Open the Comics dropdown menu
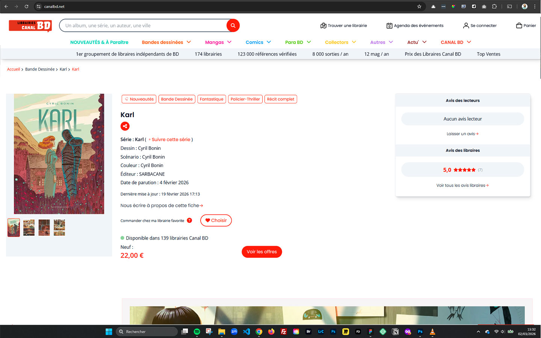 (258, 42)
